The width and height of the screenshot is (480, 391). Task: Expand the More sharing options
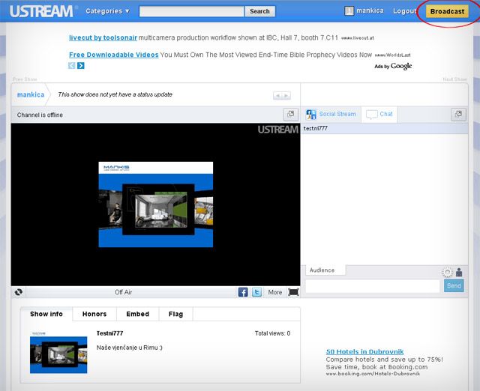point(275,292)
